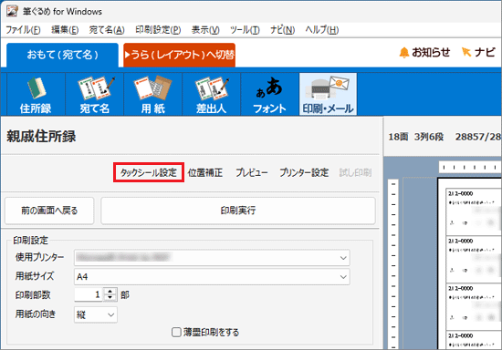
Task: Open the 用紙の向き orientation dropdown
Action: [x=96, y=314]
